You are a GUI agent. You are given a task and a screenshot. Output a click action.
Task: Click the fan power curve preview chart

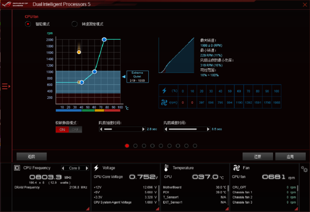176,55
